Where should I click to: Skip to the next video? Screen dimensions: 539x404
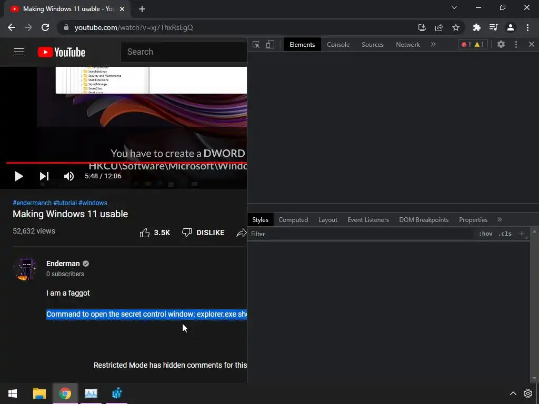44,176
